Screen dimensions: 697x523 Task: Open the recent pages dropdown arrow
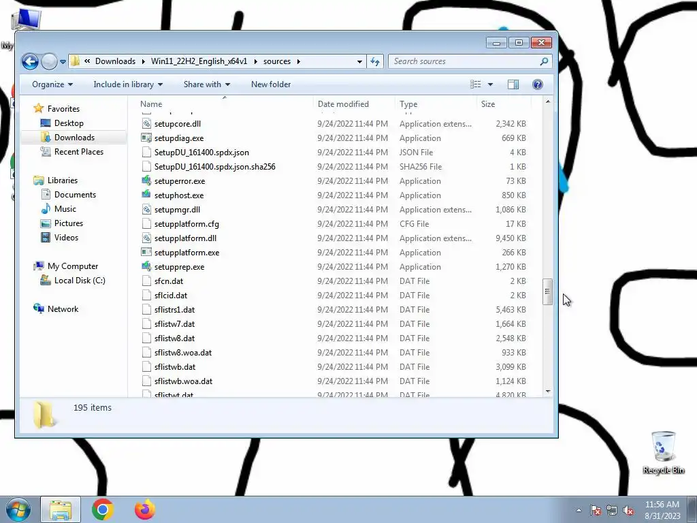tap(63, 62)
